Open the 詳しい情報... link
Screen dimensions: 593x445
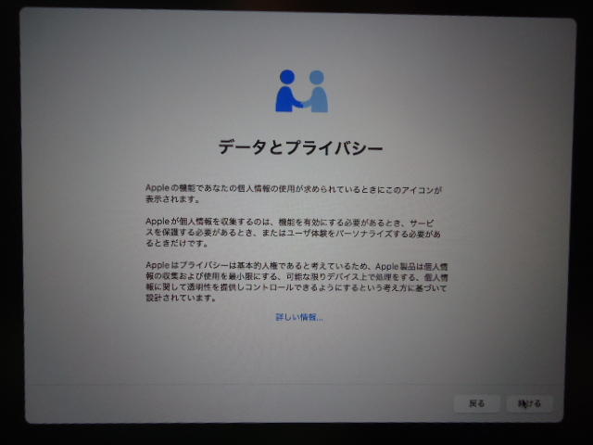tap(299, 317)
